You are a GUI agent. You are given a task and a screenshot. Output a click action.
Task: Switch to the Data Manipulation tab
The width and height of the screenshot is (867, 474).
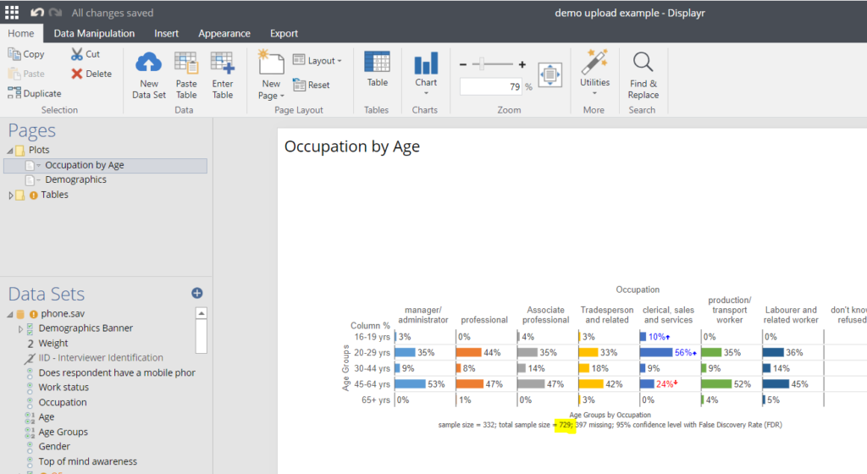(94, 34)
